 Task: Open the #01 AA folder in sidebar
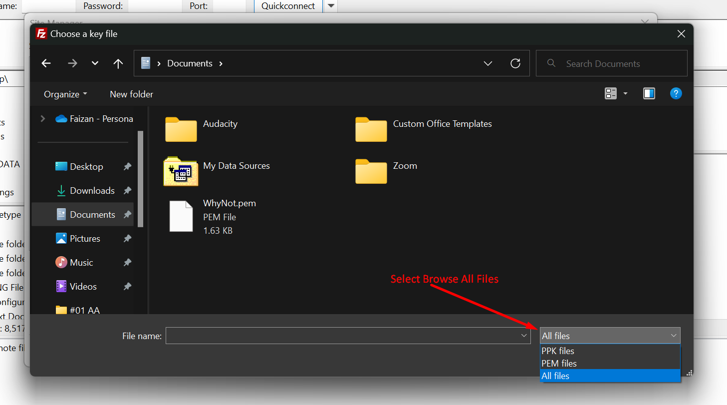(x=78, y=310)
